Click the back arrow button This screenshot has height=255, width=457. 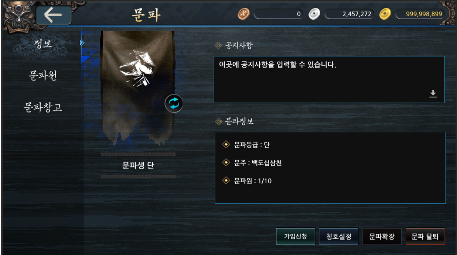click(x=54, y=15)
